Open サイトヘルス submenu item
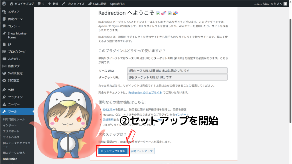292x164 pixels. pos(11,137)
